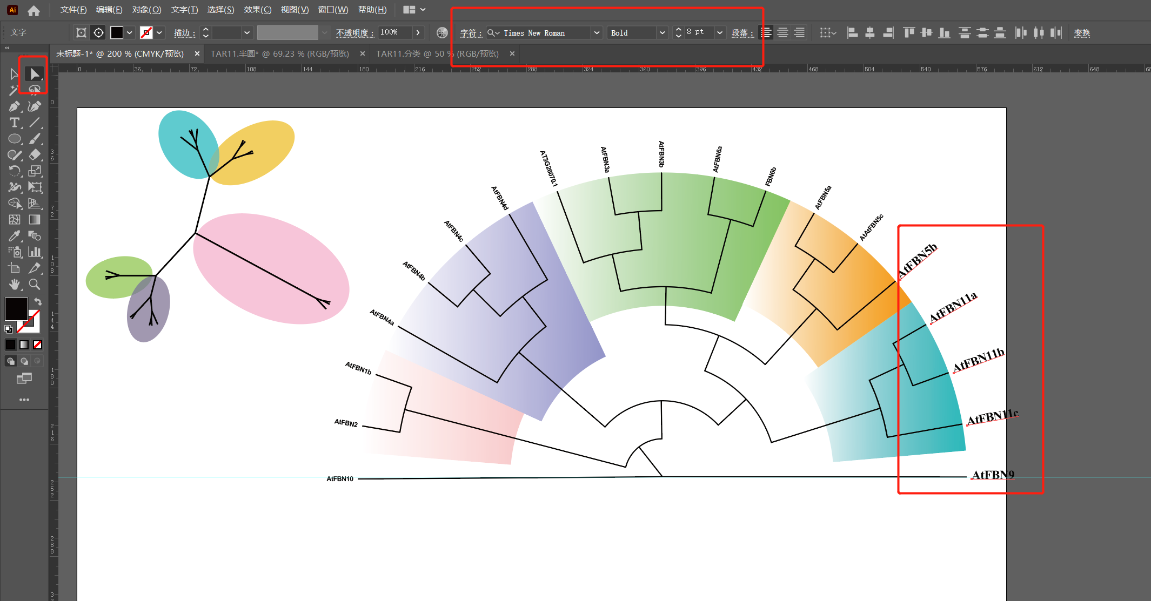The image size is (1151, 601).
Task: Toggle center paragraph alignment
Action: pyautogui.click(x=782, y=33)
